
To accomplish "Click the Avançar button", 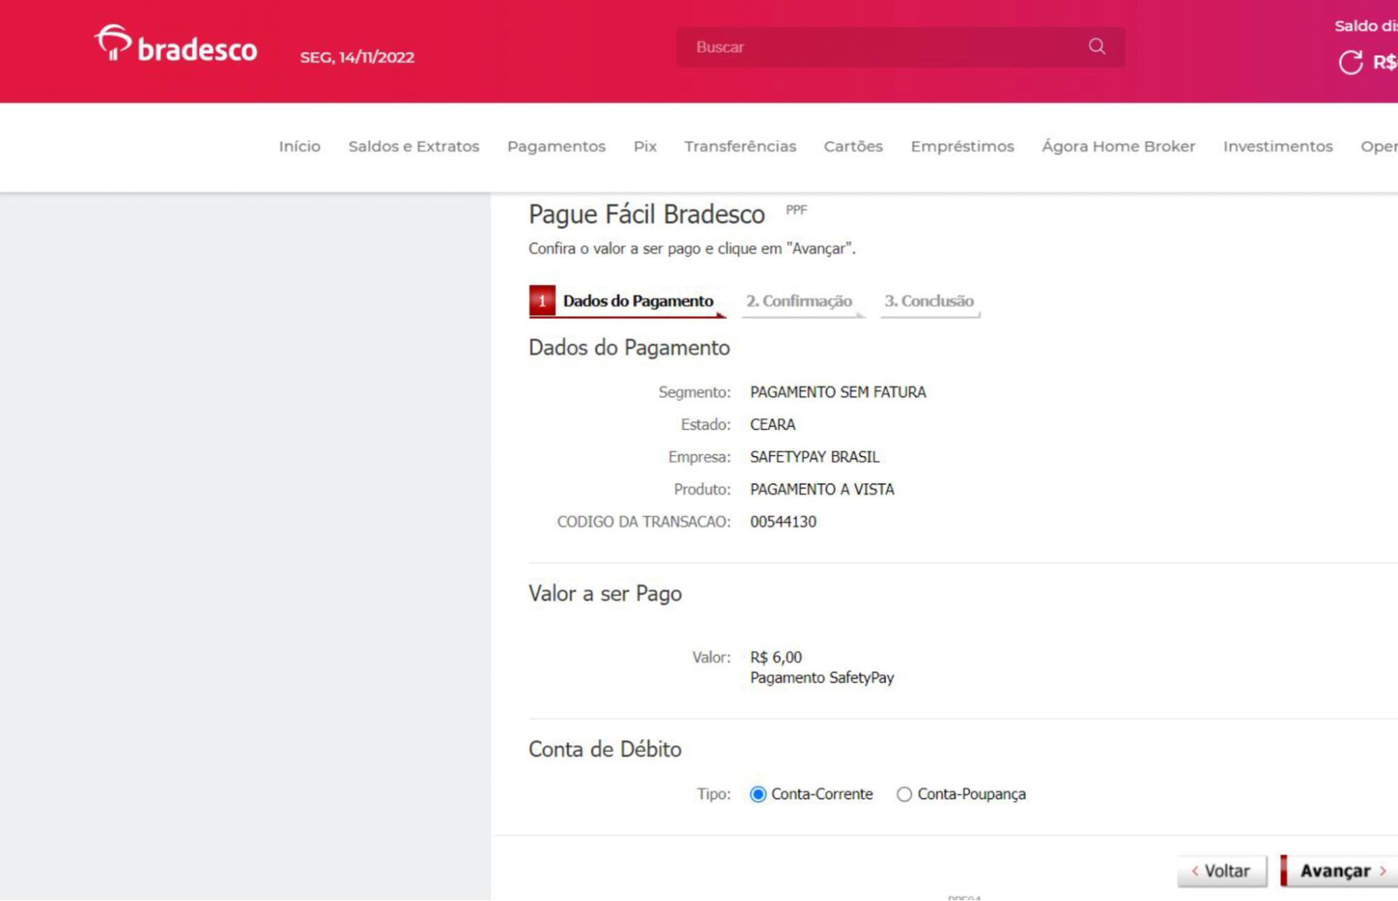I will point(1341,871).
